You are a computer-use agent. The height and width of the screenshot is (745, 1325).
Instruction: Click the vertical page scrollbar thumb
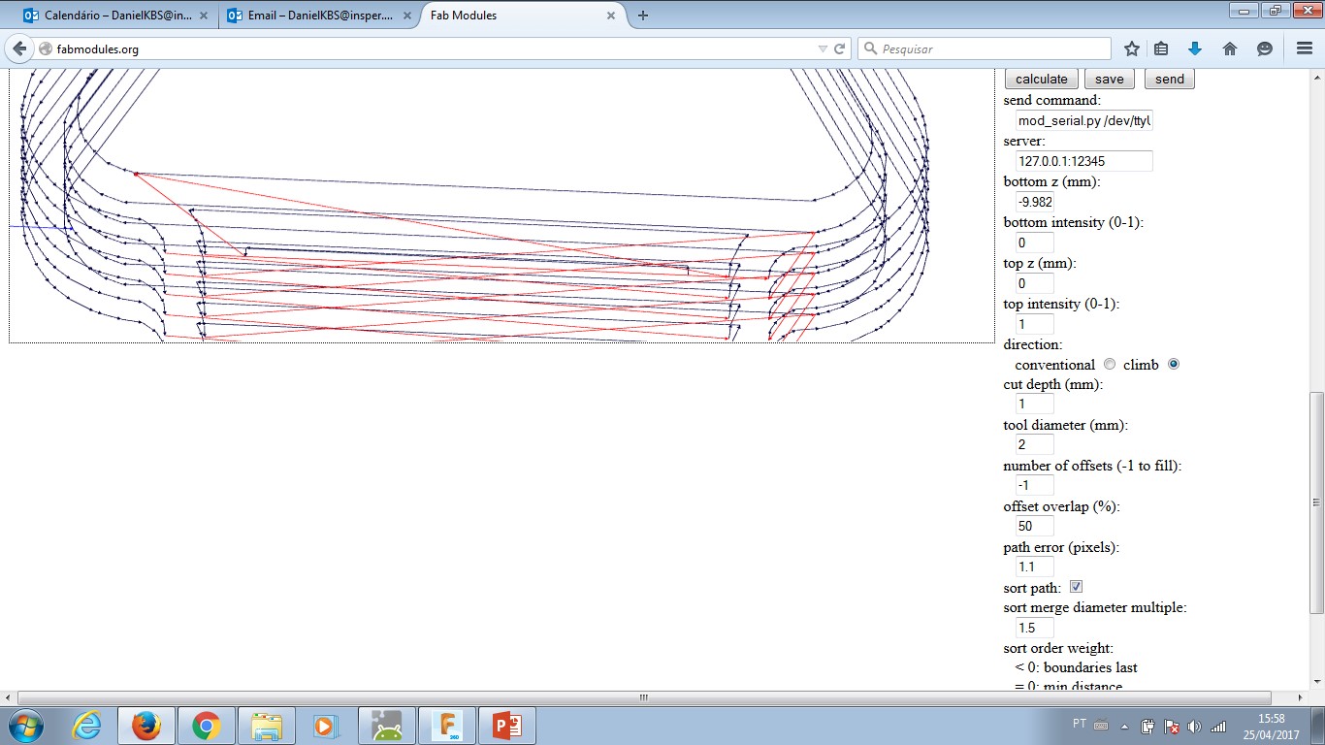tap(1316, 502)
